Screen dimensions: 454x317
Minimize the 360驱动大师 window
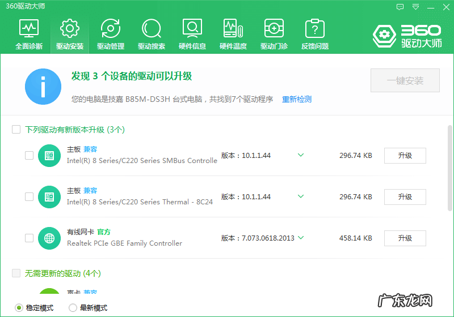(x=431, y=7)
